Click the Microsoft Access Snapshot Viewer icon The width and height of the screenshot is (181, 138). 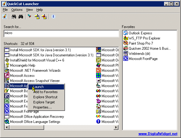[7, 80]
